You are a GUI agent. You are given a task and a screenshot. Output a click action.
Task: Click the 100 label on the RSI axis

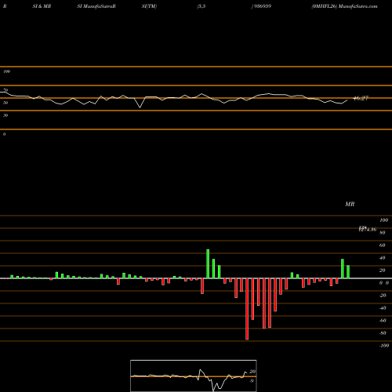(6, 71)
